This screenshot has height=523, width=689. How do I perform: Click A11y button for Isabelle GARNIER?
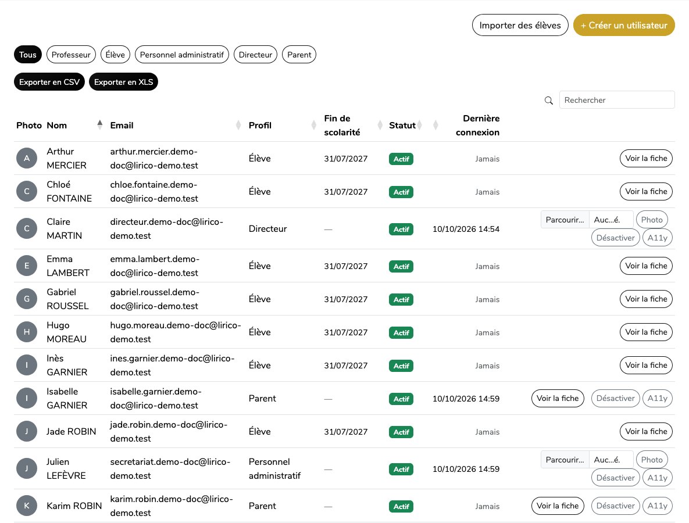658,398
